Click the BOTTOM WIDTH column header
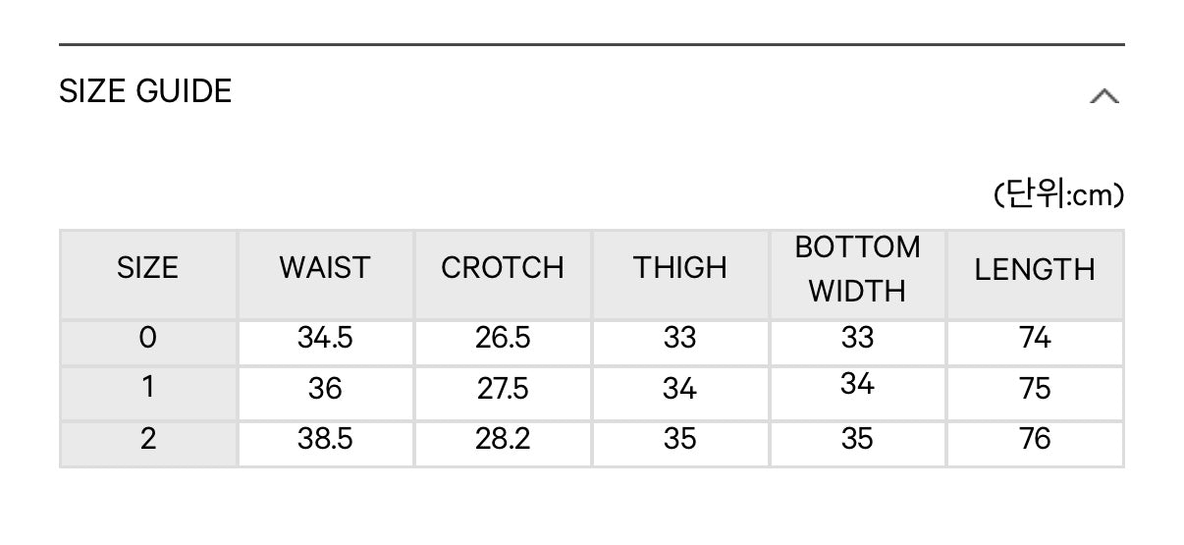Screen dimensions: 1184x545 click(857, 268)
